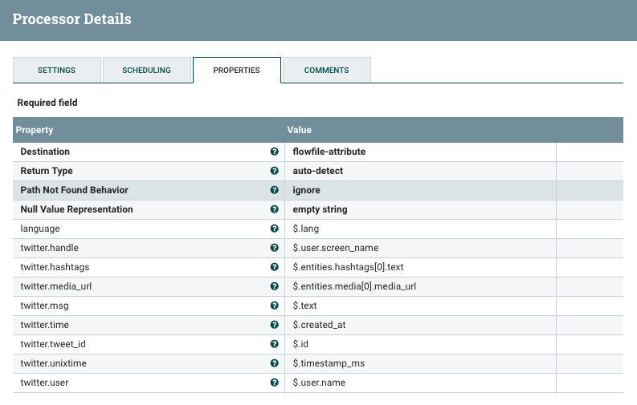Click the help icon next to language
Screen dimensions: 637x405
click(275, 229)
